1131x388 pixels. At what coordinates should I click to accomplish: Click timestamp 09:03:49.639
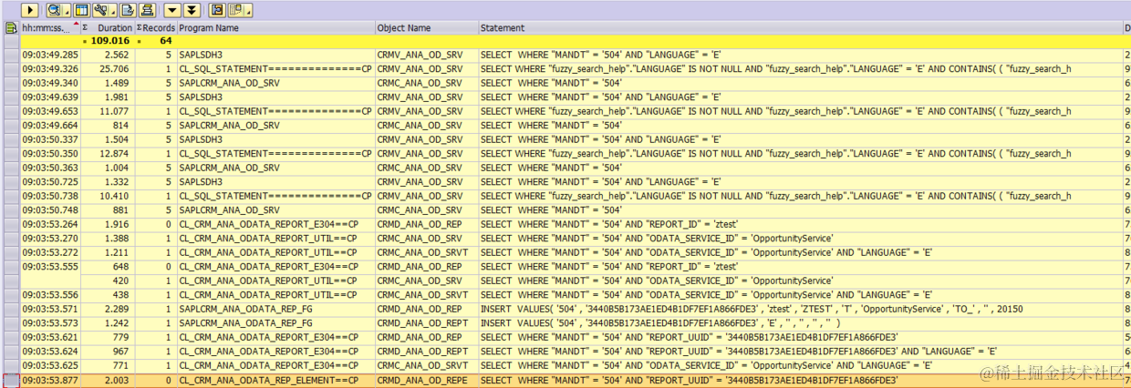pyautogui.click(x=50, y=97)
